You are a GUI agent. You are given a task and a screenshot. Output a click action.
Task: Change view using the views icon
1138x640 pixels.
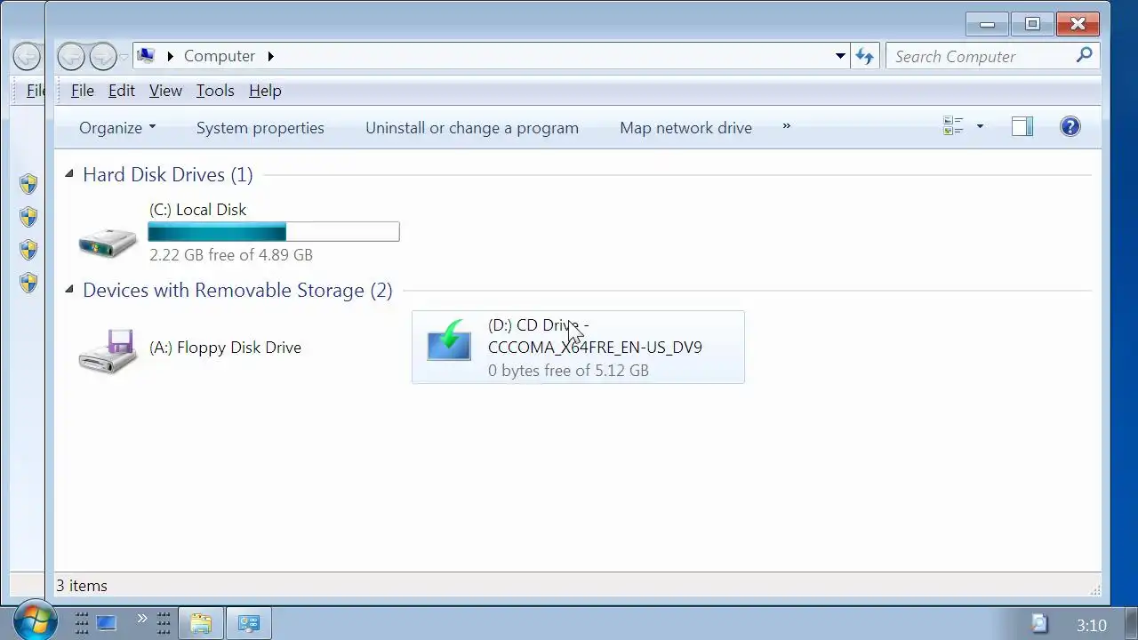(x=953, y=127)
